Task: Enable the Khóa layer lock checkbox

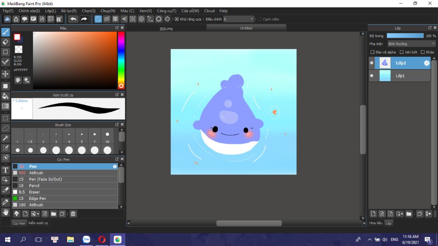Action: (423, 52)
